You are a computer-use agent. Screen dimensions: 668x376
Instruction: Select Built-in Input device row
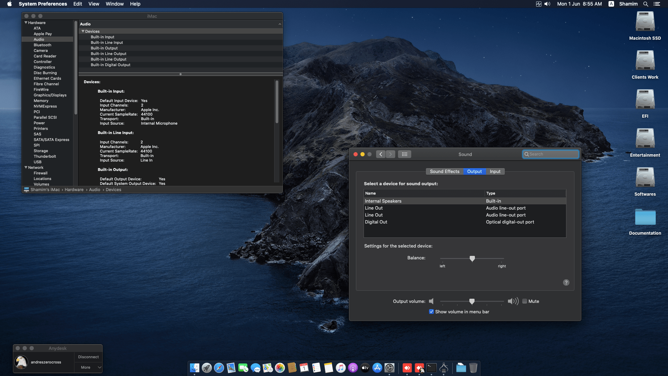click(181, 37)
